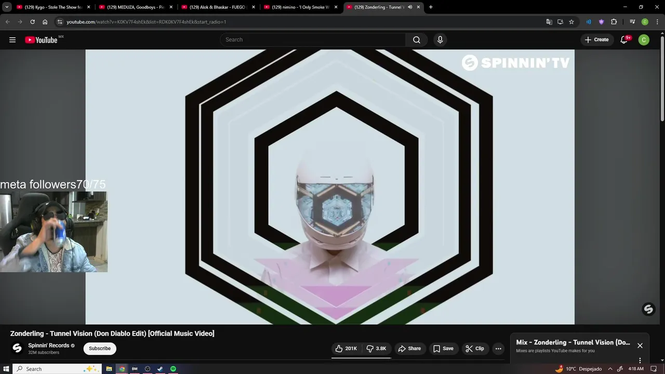Viewport: 665px width, 374px height.
Task: Open Mix panel three-dot options
Action: coord(640,360)
